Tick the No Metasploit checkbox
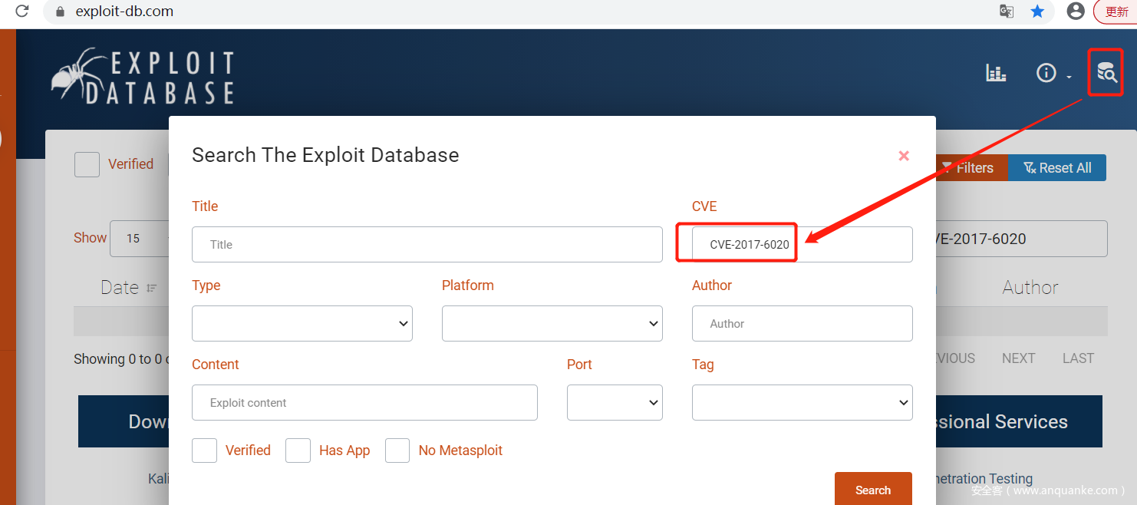 click(x=397, y=451)
